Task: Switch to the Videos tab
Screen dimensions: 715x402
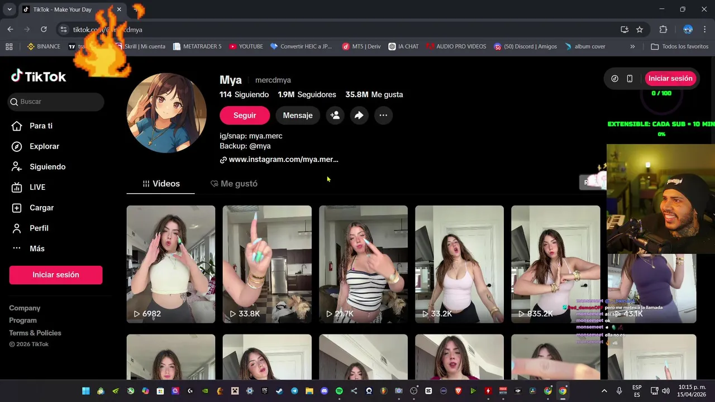Action: click(161, 184)
